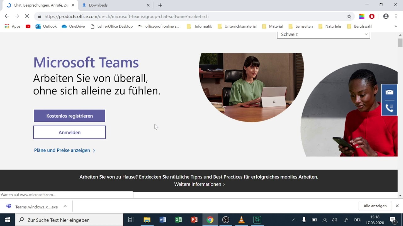Open the Schweiz country dropdown
The image size is (403, 226).
point(323,35)
